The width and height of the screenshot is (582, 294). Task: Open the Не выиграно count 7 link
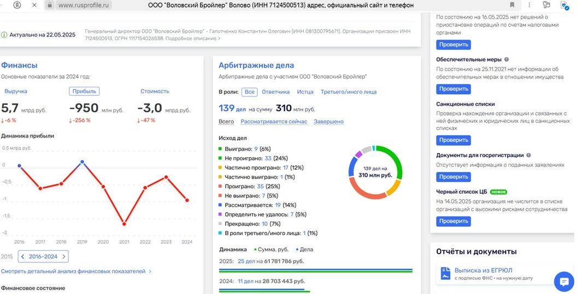pyautogui.click(x=263, y=195)
